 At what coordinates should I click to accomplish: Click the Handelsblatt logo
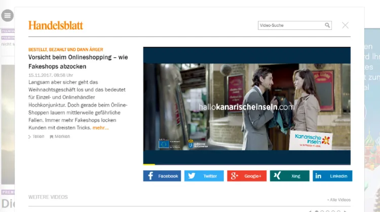56,25
